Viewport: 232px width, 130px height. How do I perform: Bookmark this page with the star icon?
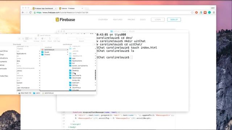coord(192,13)
